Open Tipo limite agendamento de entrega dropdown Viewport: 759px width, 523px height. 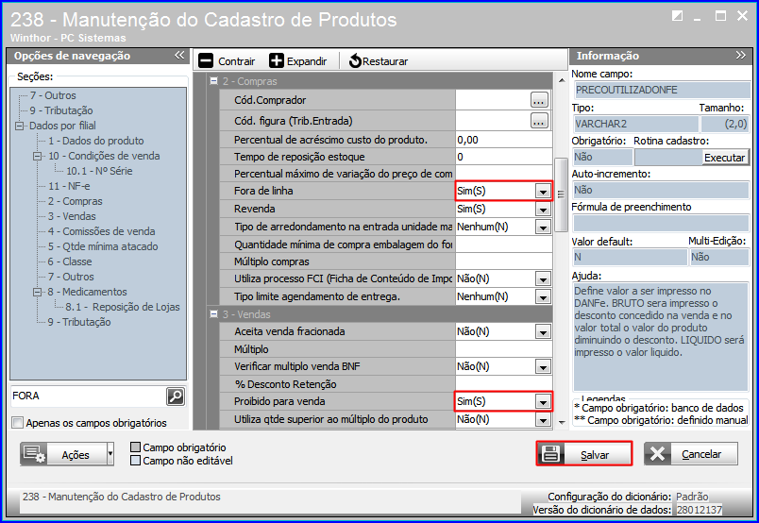(543, 296)
